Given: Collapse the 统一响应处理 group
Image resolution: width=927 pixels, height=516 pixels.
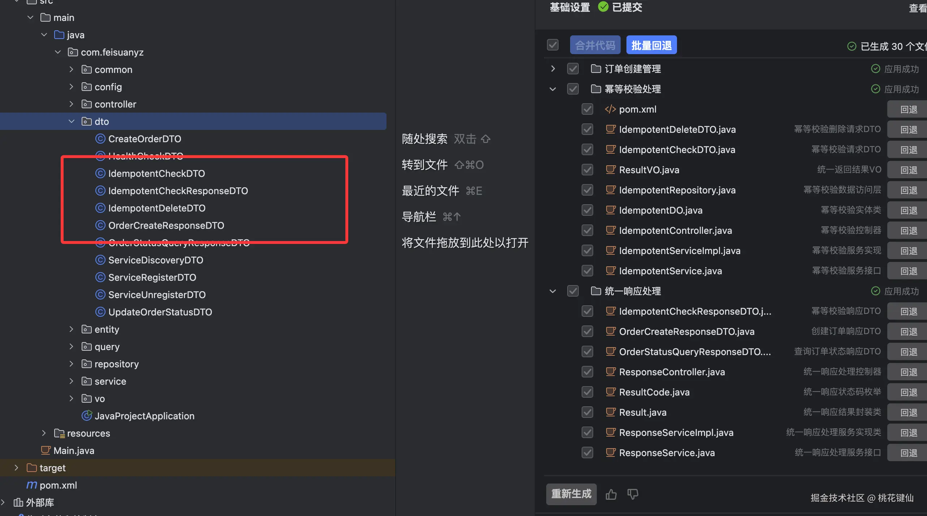Looking at the screenshot, I should tap(553, 291).
